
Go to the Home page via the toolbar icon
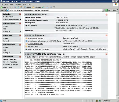coord(21,7)
